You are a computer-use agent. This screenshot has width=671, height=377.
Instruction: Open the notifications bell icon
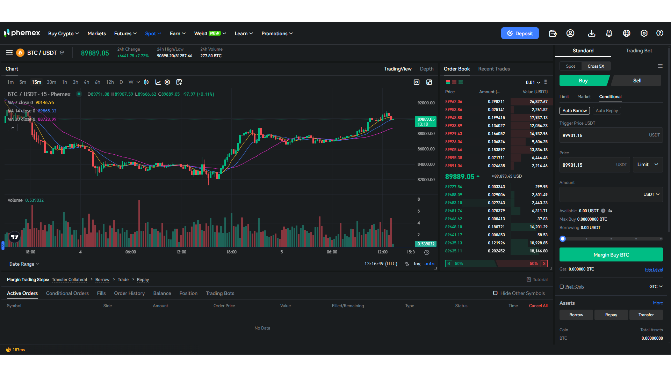[609, 33]
